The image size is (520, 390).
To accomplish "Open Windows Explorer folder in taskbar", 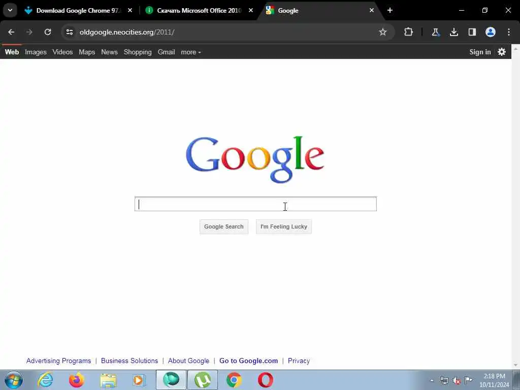I will tap(108, 380).
